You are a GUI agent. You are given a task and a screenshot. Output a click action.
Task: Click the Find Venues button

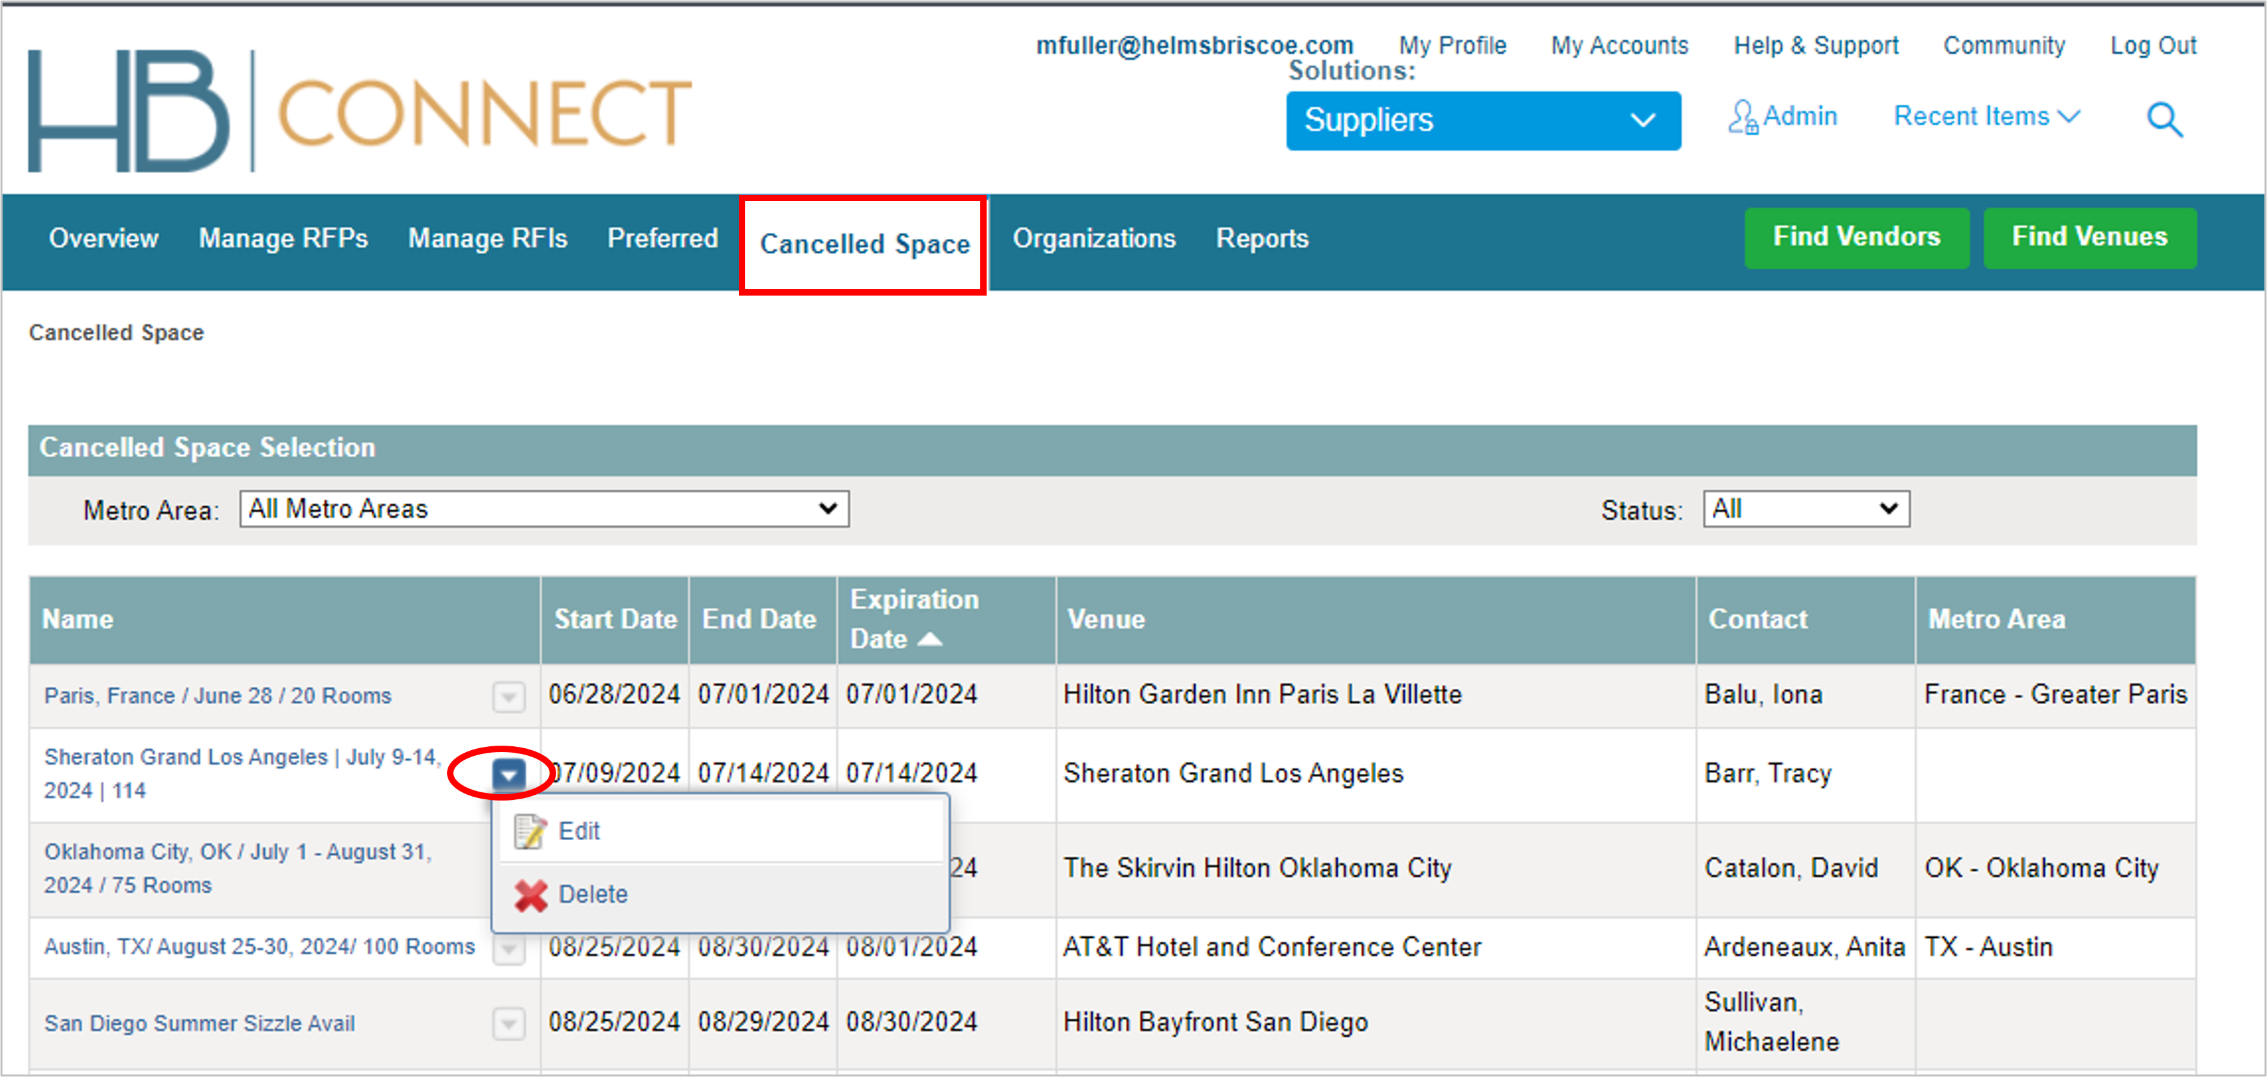click(x=2089, y=237)
